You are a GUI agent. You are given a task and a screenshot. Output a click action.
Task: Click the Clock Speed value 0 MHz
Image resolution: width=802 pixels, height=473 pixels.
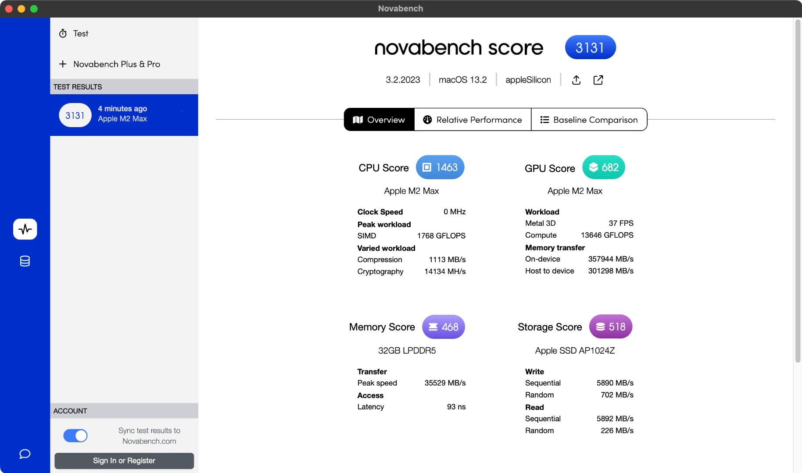(455, 212)
